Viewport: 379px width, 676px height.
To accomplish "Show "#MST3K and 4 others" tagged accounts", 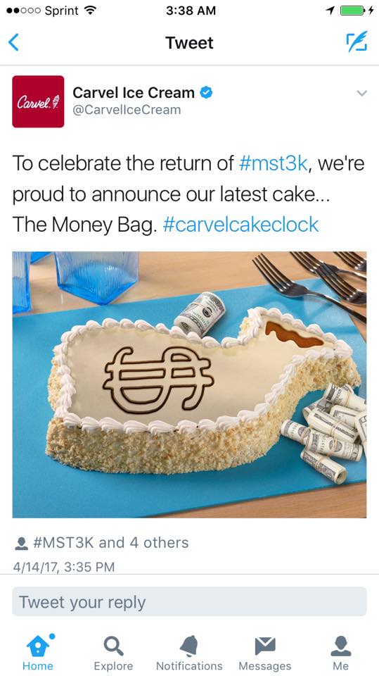I will (x=111, y=543).
